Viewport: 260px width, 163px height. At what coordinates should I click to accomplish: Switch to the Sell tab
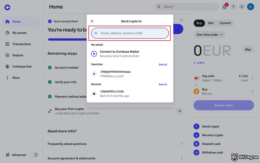(x=211, y=23)
